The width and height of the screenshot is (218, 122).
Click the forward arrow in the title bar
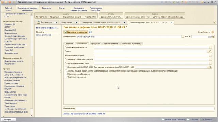pyautogui.click(x=6, y=2)
